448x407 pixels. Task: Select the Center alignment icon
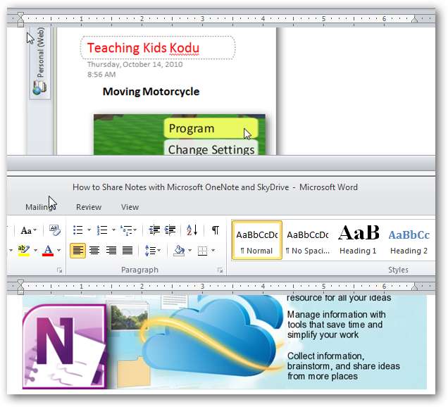(x=94, y=251)
